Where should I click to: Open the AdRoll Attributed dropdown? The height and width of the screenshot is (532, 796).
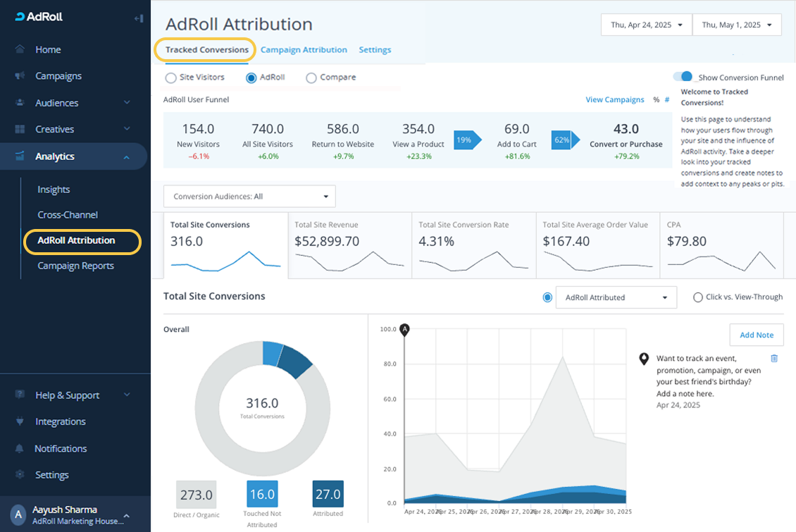click(616, 297)
